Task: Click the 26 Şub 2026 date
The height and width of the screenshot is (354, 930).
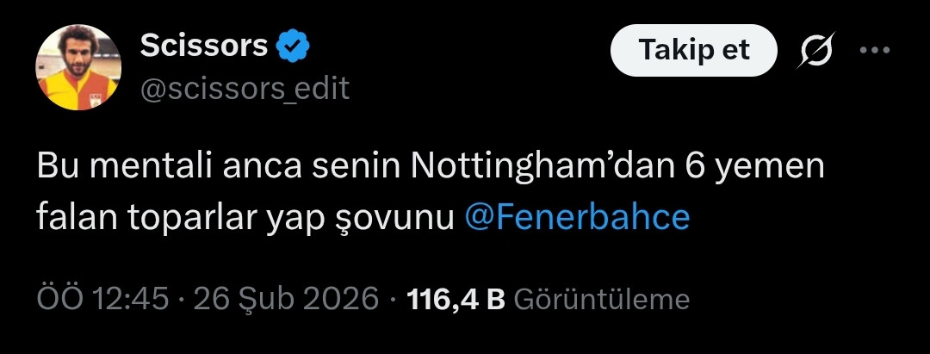Action: [x=287, y=299]
